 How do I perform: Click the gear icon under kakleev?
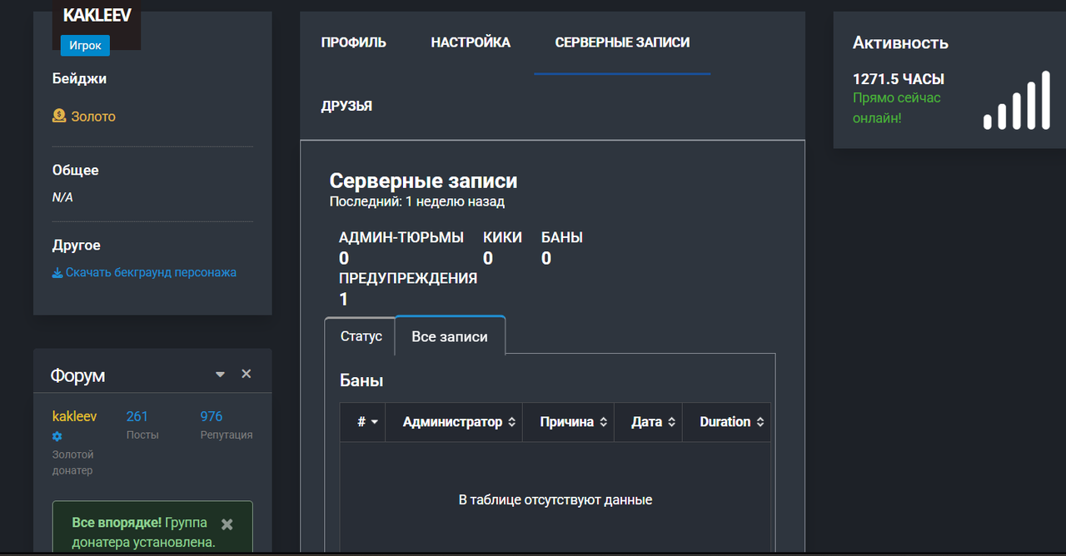57,436
